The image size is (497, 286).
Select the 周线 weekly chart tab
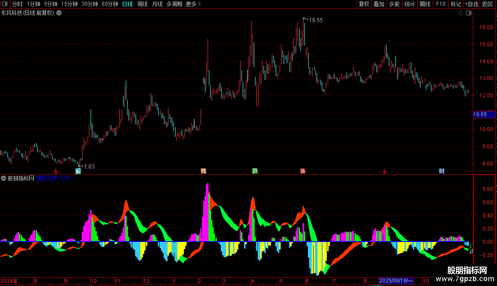pyautogui.click(x=143, y=4)
